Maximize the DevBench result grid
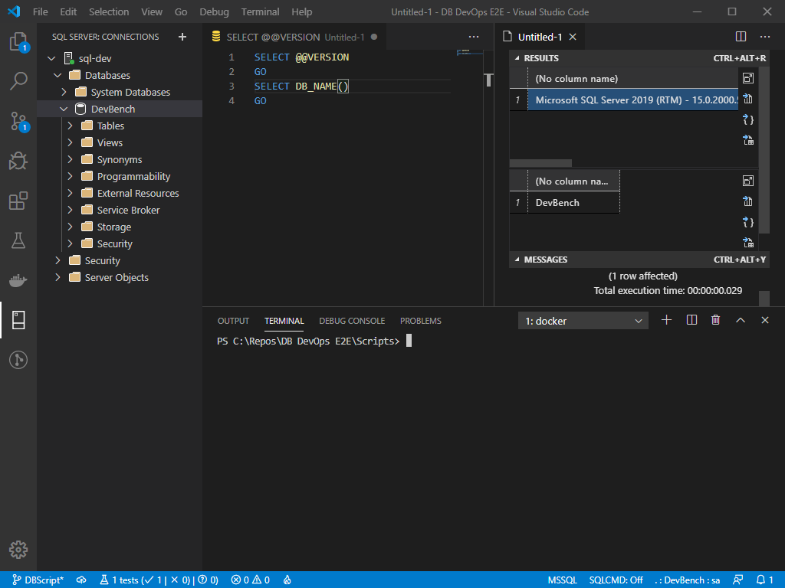 748,181
